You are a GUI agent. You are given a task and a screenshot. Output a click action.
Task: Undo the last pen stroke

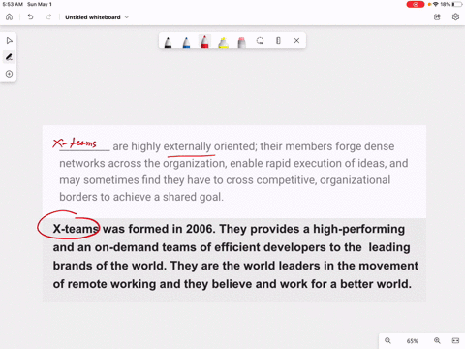(x=30, y=16)
